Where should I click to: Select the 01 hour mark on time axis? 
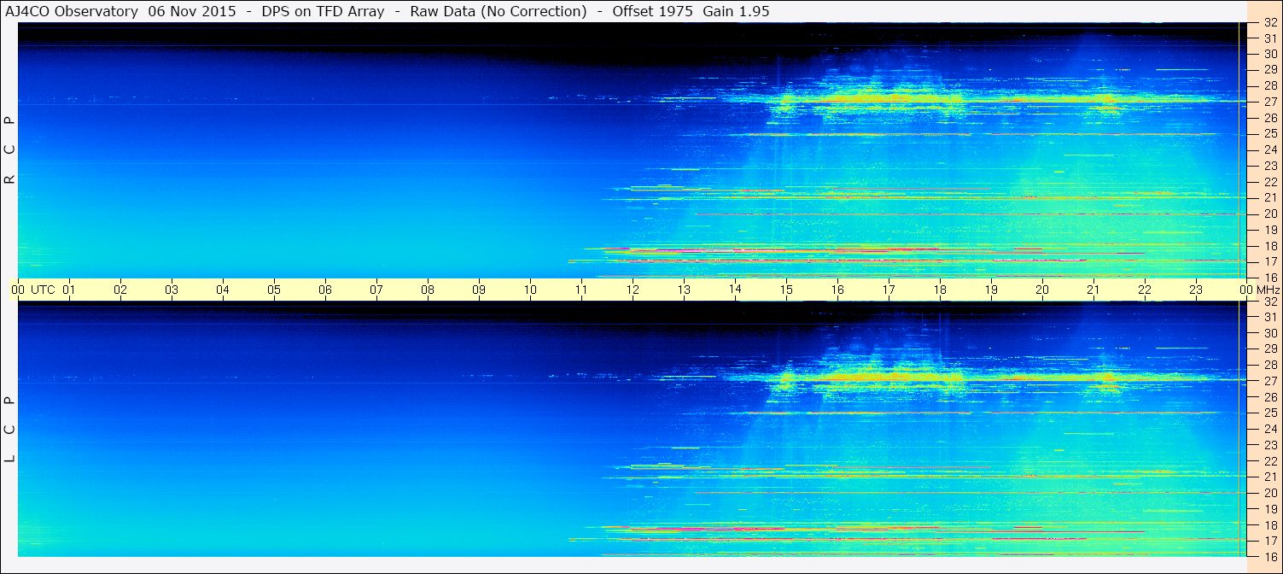pyautogui.click(x=69, y=290)
